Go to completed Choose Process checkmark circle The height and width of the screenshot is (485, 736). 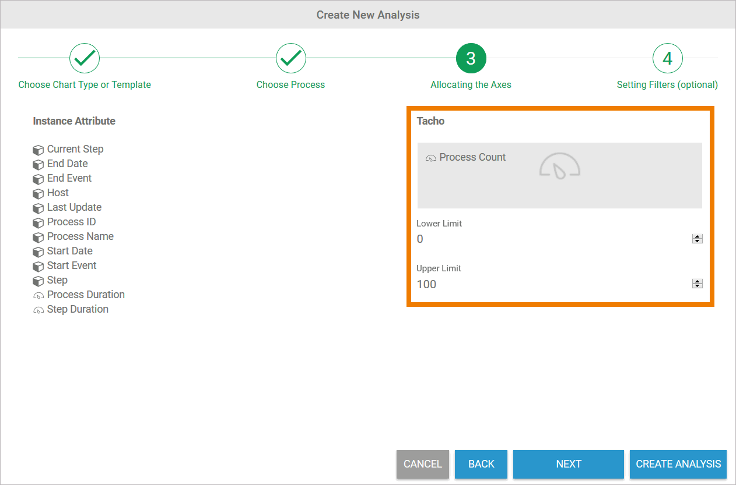click(290, 58)
